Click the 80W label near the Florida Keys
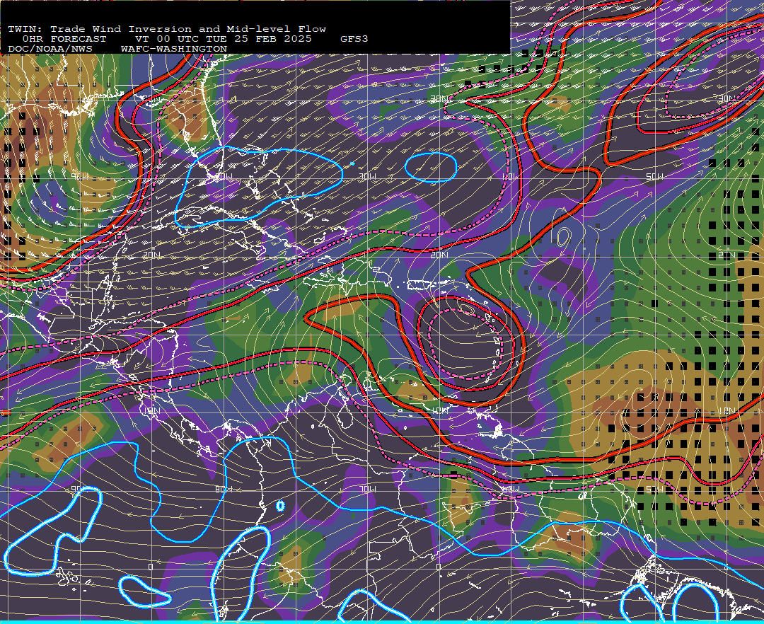This screenshot has height=624, width=764. [x=224, y=176]
